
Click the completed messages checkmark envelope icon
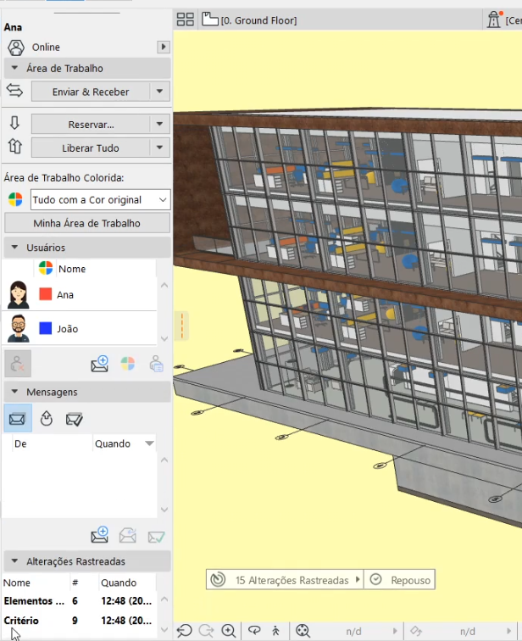coord(75,418)
